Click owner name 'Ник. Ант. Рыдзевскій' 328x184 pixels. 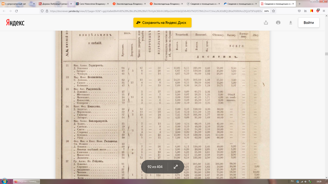tap(88, 89)
